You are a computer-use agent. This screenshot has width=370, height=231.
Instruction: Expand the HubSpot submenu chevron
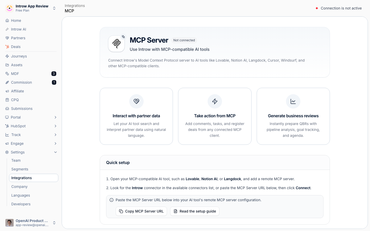click(55, 126)
